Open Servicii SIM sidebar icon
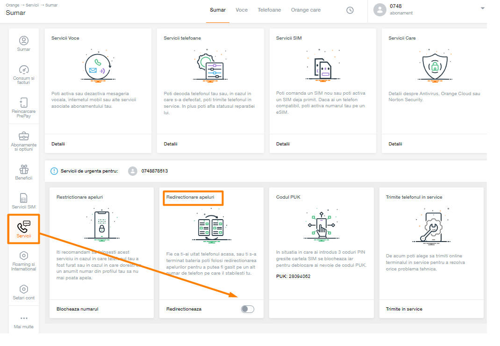500x346 pixels. pos(23,198)
